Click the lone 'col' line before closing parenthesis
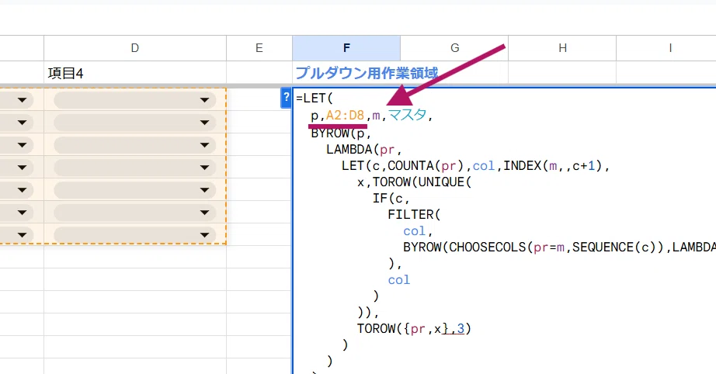This screenshot has width=716, height=374. [x=398, y=279]
